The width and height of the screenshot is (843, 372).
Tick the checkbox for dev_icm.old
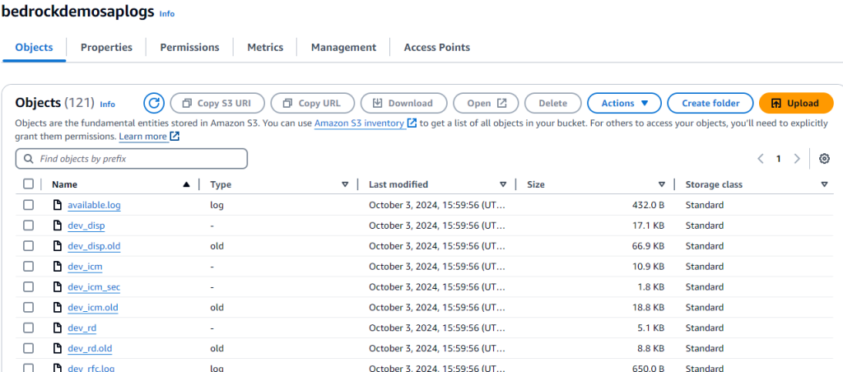(29, 307)
